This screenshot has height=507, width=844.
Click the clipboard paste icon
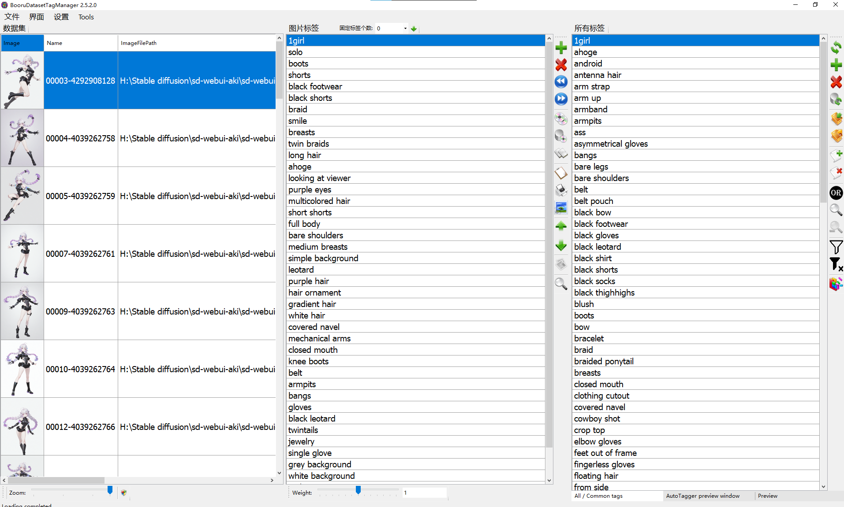click(x=561, y=173)
